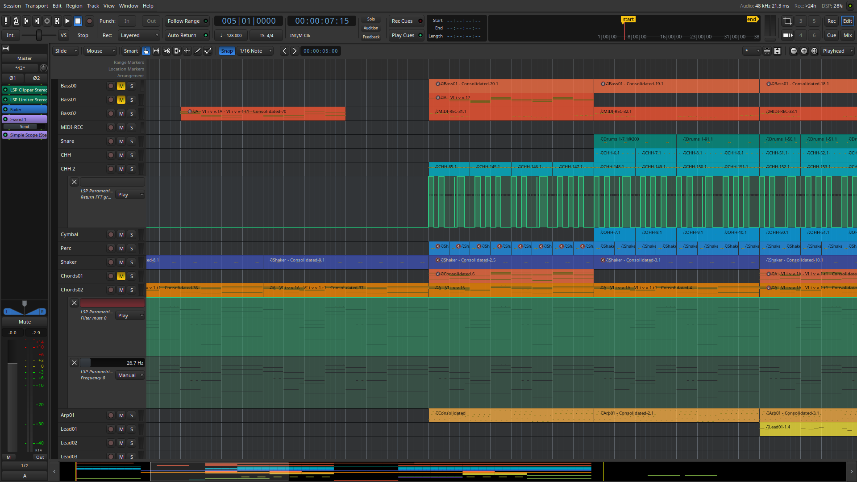Open the 1/16 Note grid dropdown

[x=255, y=51]
